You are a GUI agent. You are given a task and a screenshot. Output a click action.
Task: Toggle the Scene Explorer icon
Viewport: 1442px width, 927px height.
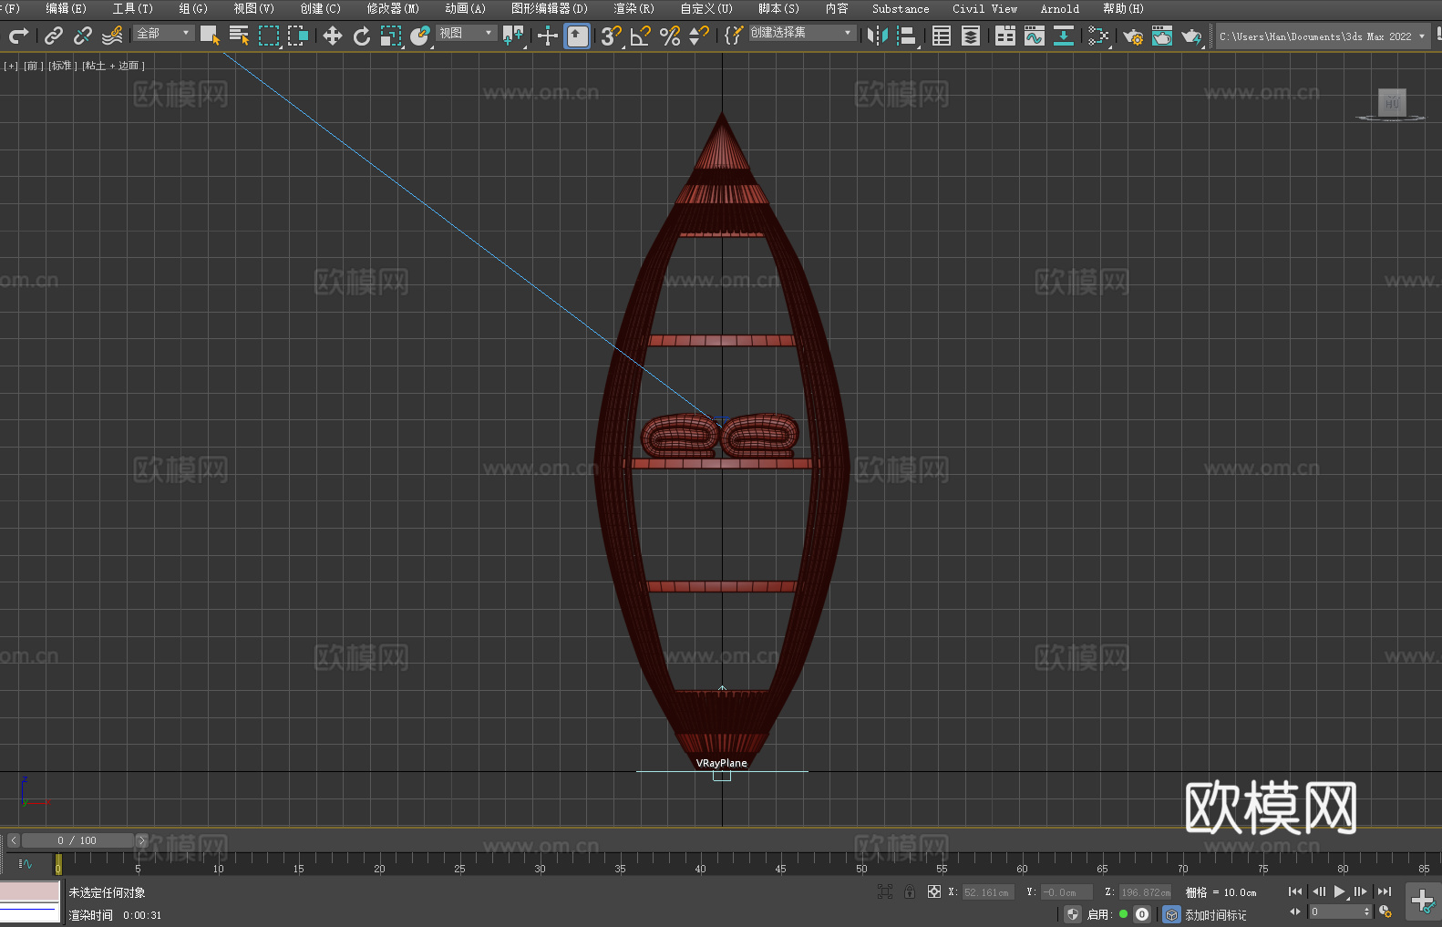pos(942,36)
